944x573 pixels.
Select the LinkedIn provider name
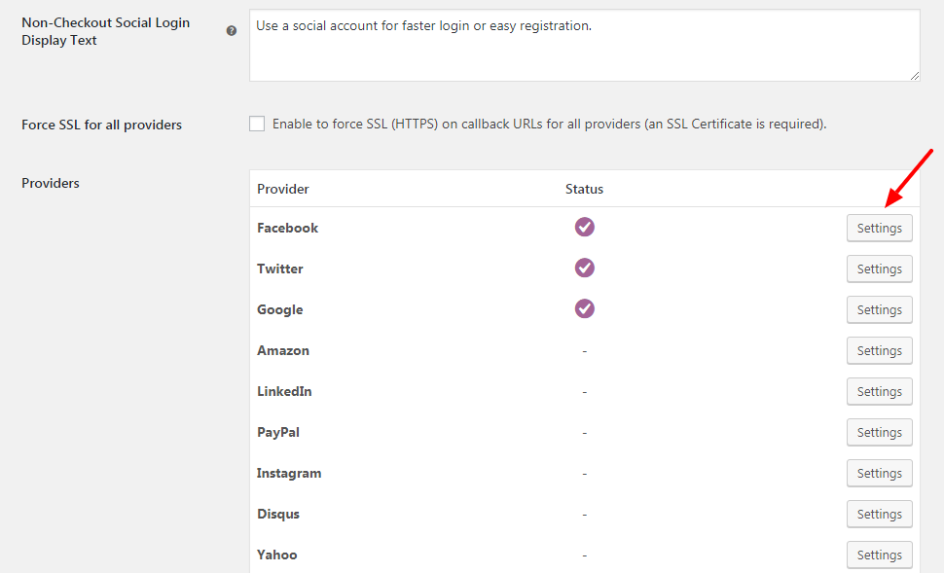284,392
